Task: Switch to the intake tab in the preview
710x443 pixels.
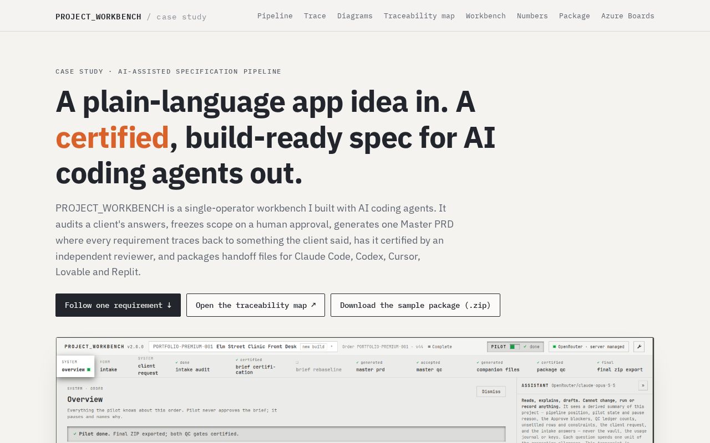Action: [x=109, y=366]
